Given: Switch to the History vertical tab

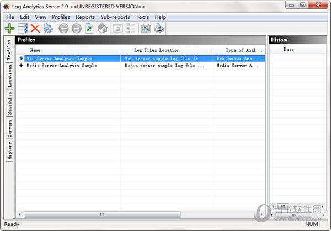Looking at the screenshot, I should pos(9,151).
